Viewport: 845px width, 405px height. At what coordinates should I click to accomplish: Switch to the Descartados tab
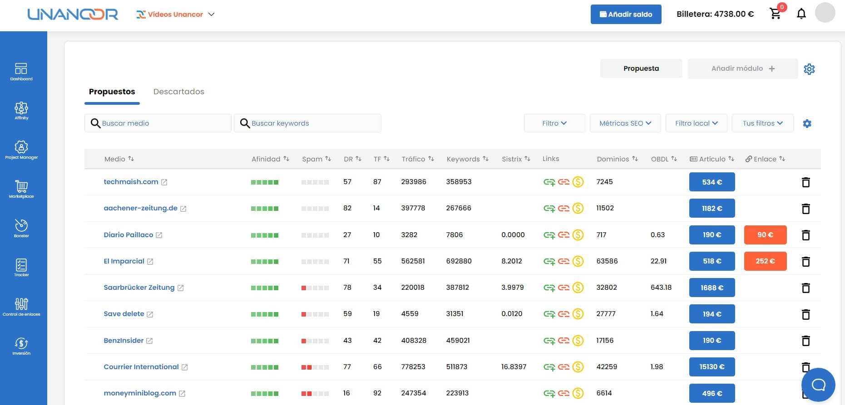178,92
